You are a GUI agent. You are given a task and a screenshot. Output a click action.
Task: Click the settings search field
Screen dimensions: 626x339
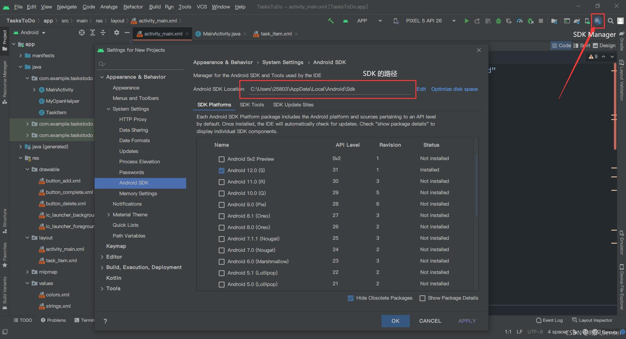[x=141, y=64]
